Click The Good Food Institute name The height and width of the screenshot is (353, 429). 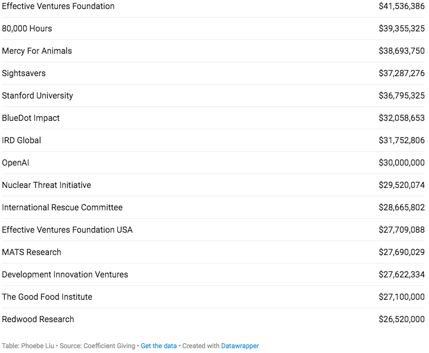click(47, 297)
